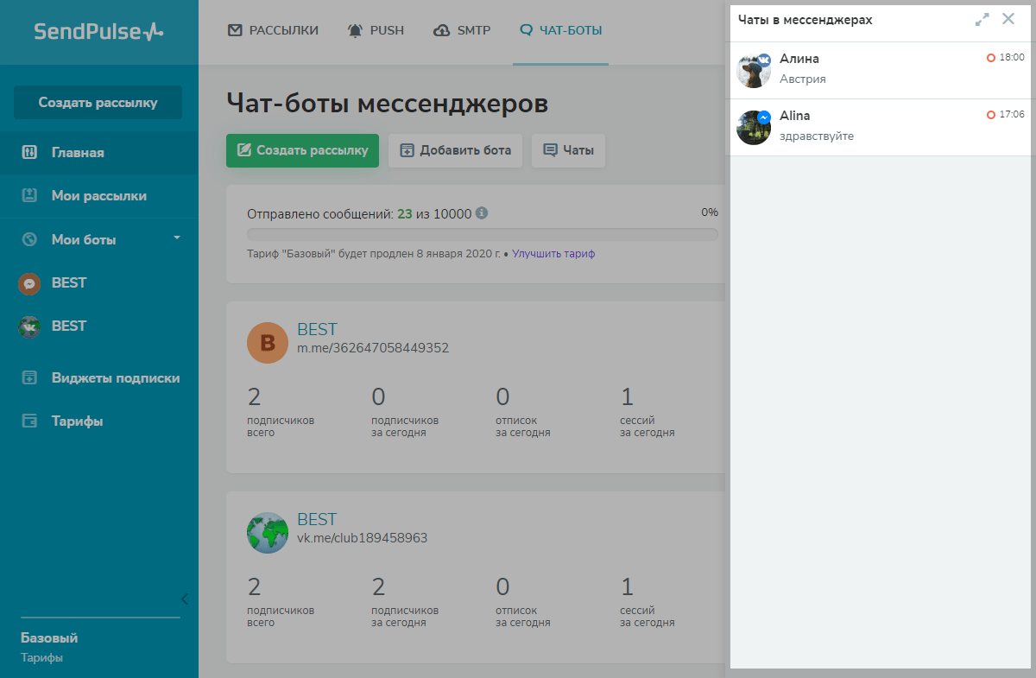
Task: Click the Добавить бота button
Action: (x=455, y=150)
